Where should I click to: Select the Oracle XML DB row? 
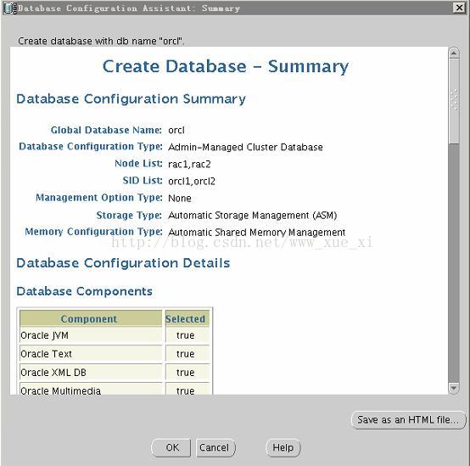[115, 373]
